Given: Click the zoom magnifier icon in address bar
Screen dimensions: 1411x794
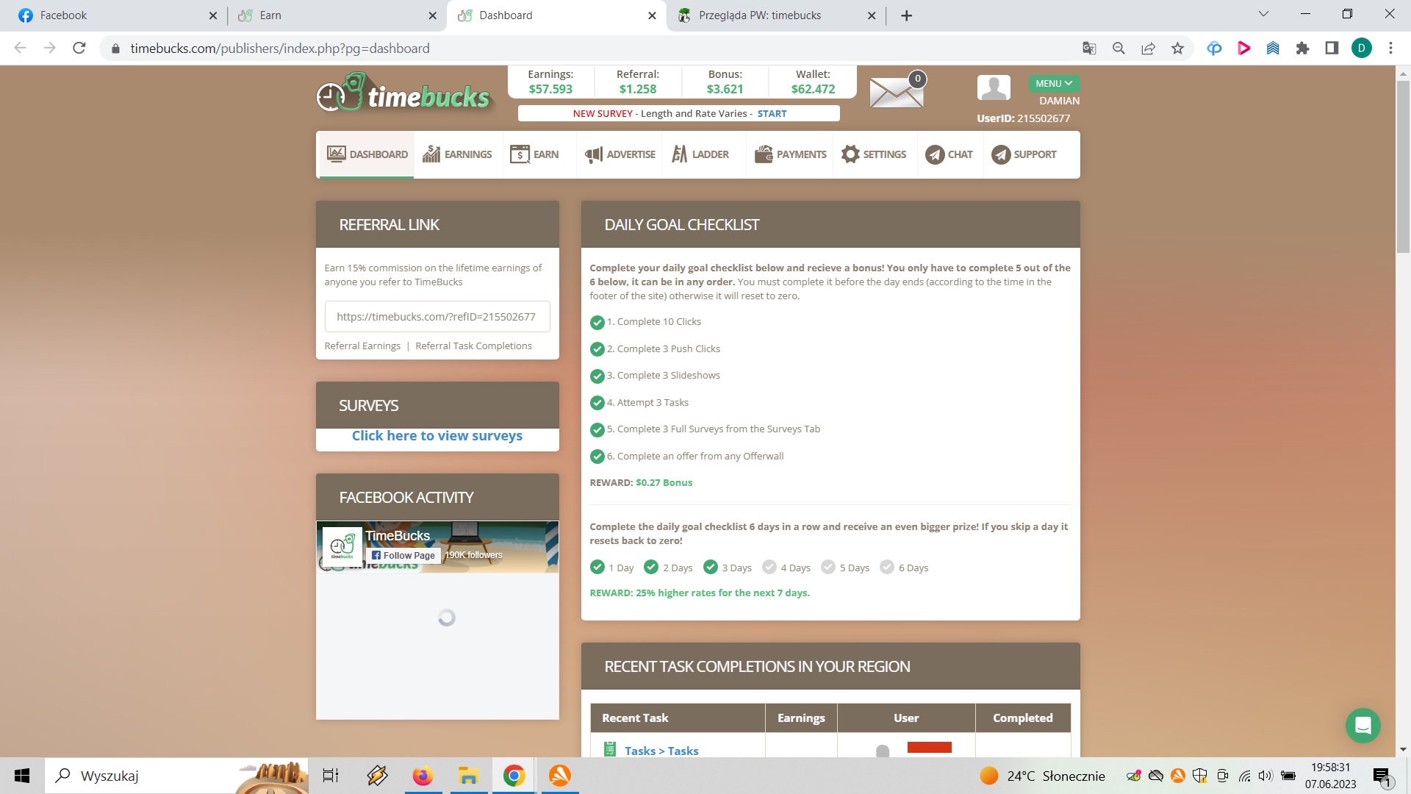Looking at the screenshot, I should [1119, 49].
